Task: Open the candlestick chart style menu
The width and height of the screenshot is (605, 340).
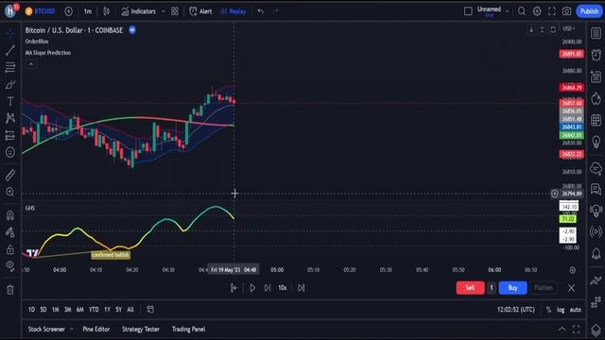Action: pyautogui.click(x=107, y=11)
